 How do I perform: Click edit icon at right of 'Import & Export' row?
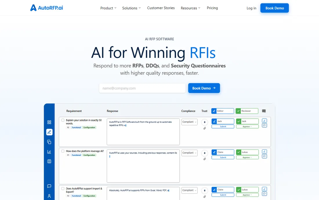(x=264, y=189)
